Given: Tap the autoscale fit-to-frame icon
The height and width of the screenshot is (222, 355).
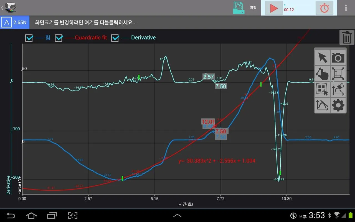Looking at the screenshot, I should [x=338, y=74].
